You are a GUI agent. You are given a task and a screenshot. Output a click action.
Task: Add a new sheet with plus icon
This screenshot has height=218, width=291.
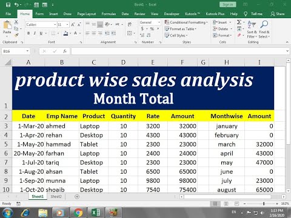point(77,197)
